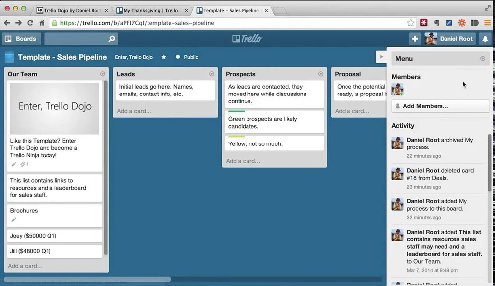
Task: Open the Joey ($50000 Q1) card
Action: [x=54, y=236]
